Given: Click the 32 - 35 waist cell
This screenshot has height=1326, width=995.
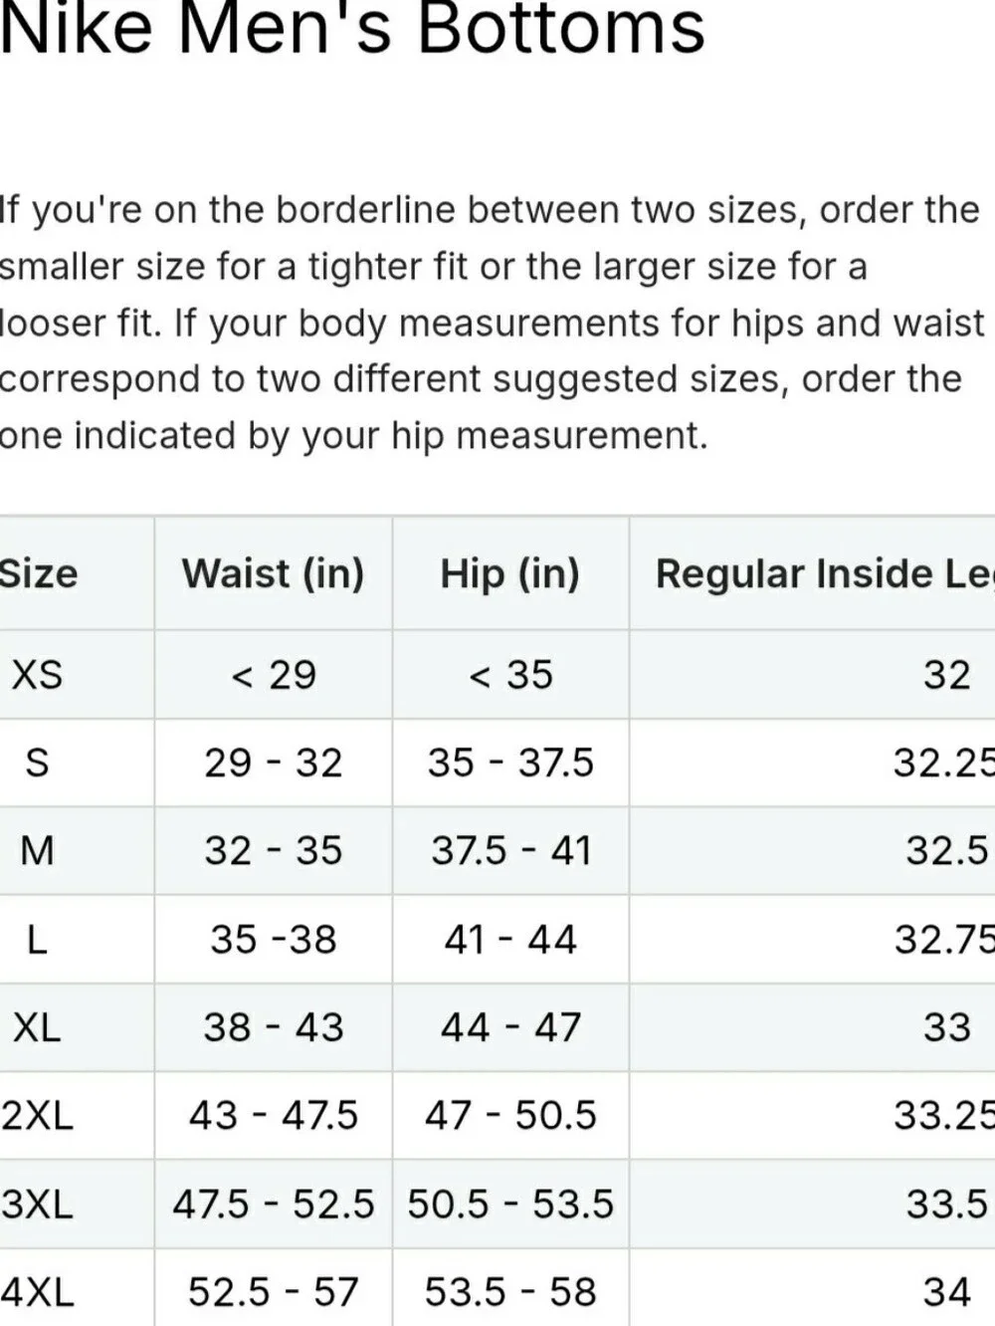Looking at the screenshot, I should point(274,850).
